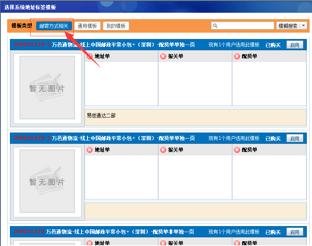
Task: Click red X icon beside 报关单 in ISP031279-1
Action: click(x=163, y=150)
